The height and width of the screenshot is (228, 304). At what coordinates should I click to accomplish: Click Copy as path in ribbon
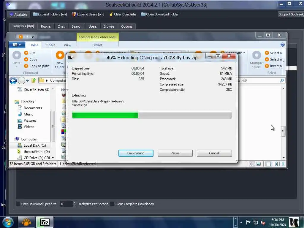[x=37, y=66]
